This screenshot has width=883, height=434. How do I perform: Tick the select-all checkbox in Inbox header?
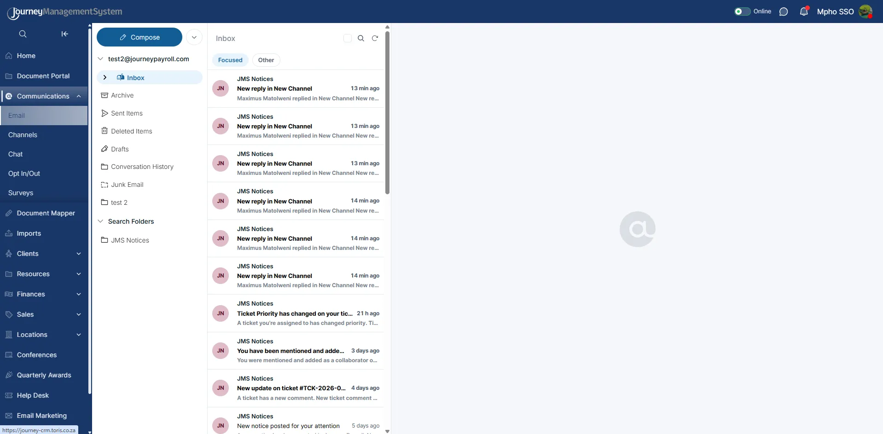point(348,38)
